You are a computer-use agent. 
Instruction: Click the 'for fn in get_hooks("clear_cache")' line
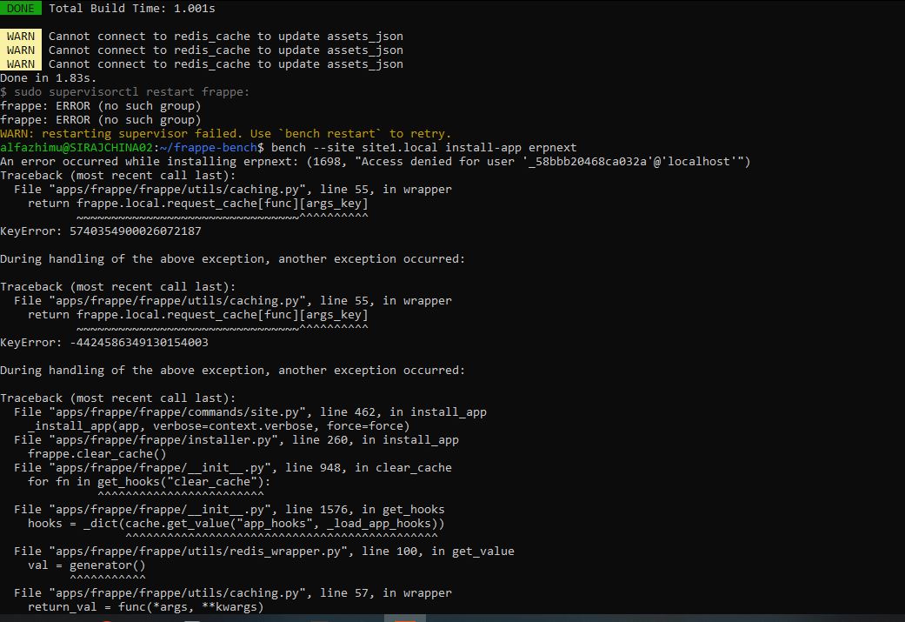[149, 481]
